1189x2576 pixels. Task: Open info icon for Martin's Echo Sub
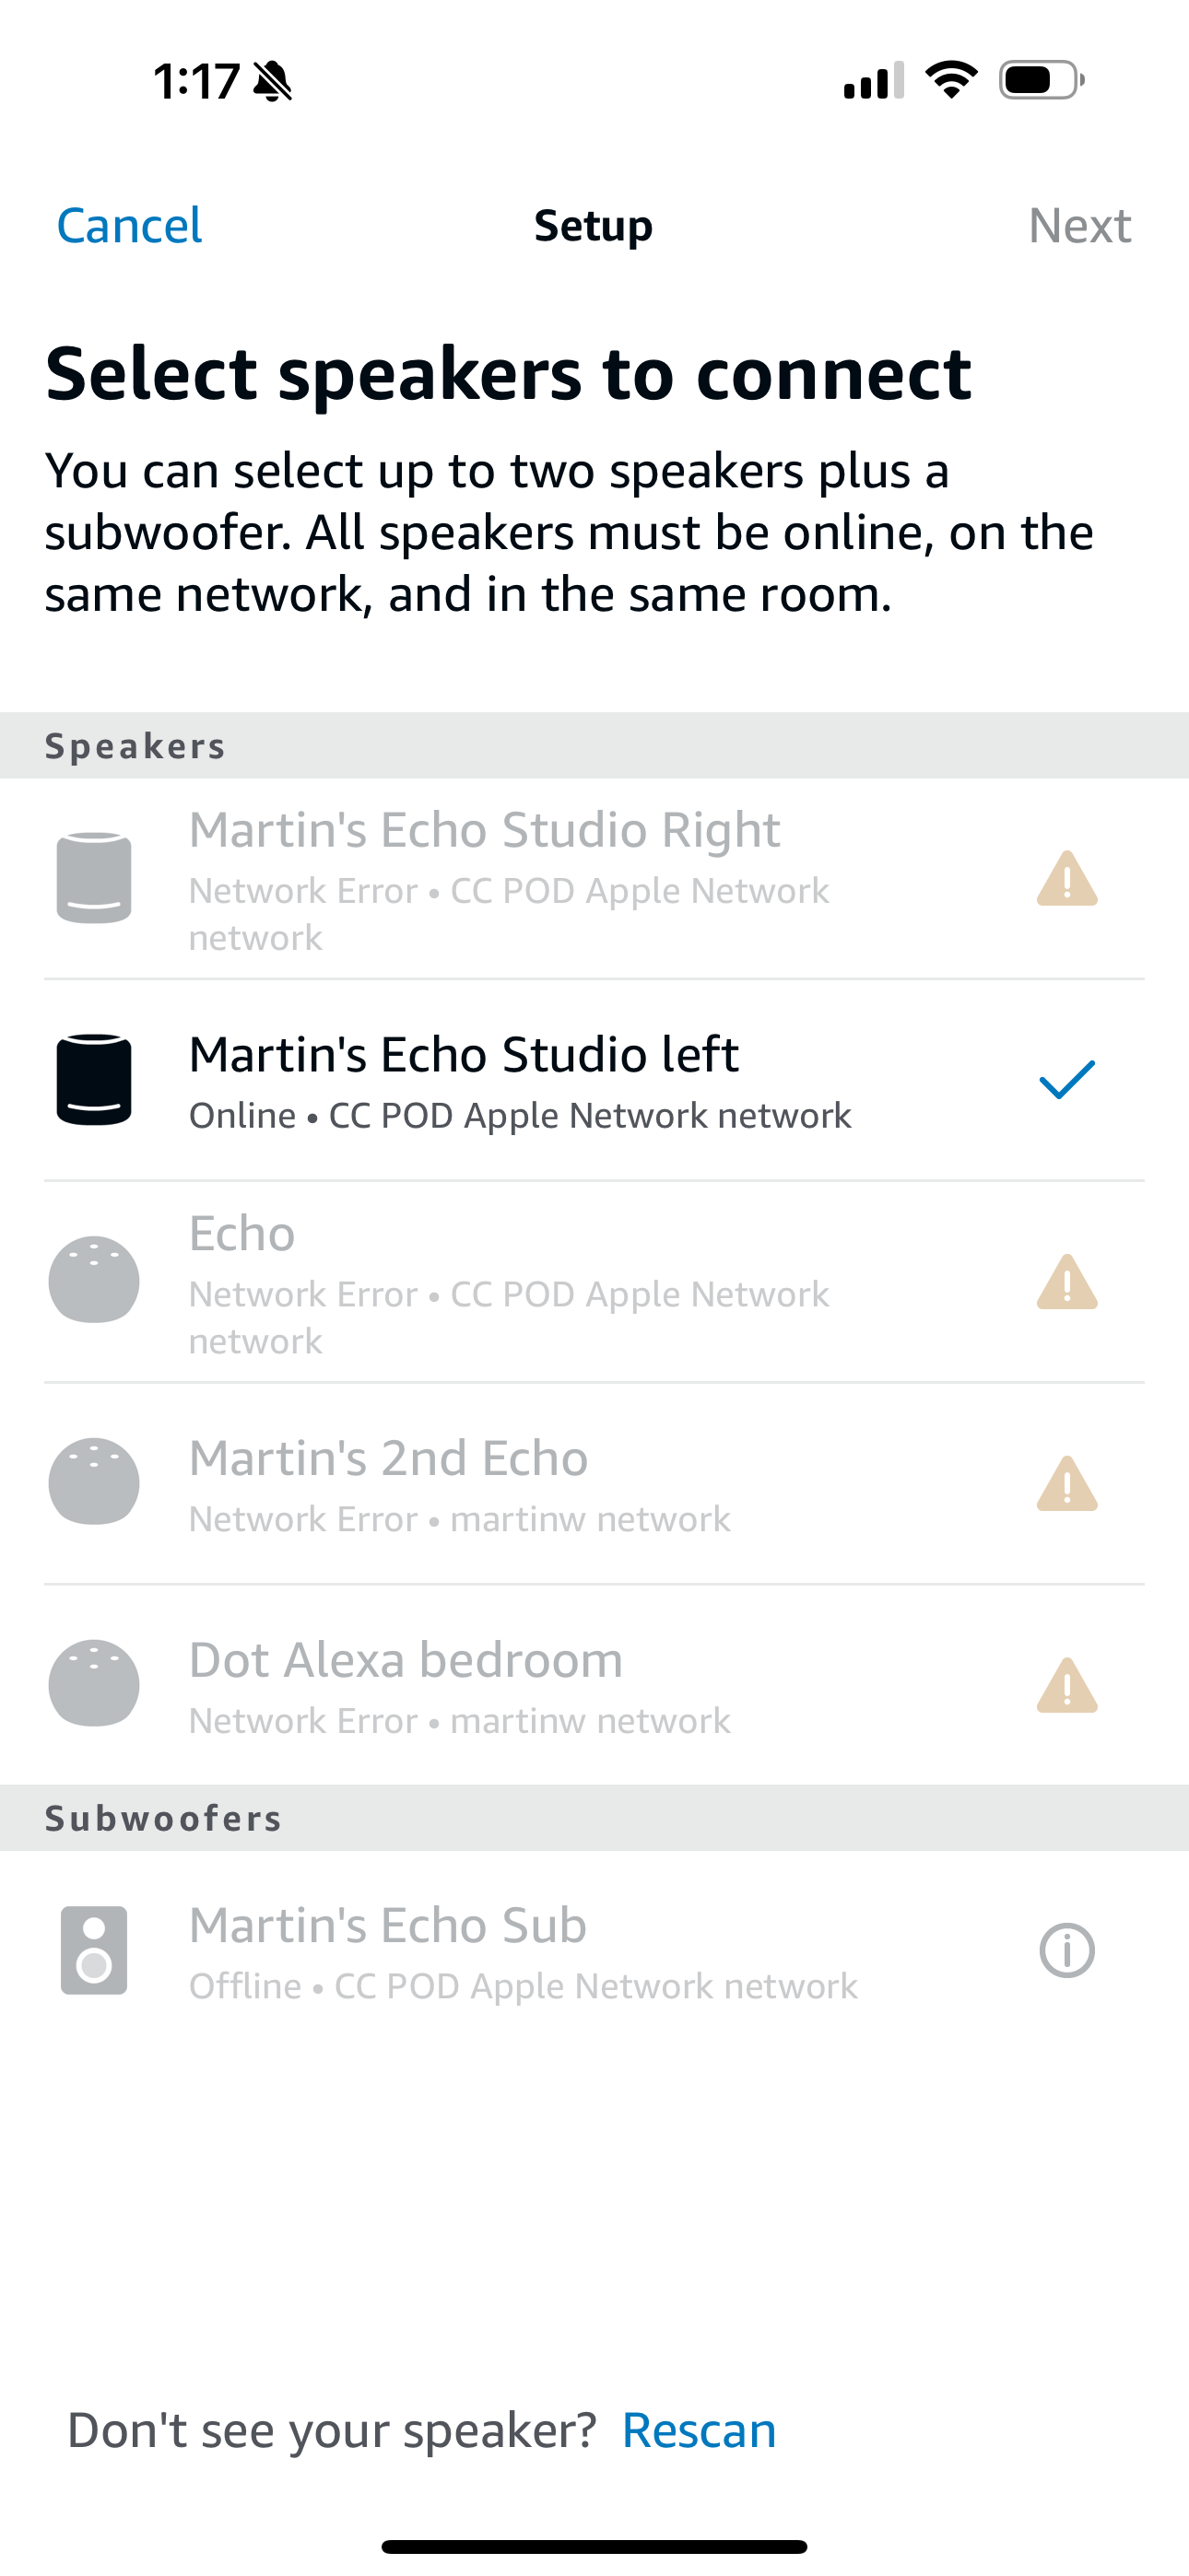pos(1067,1950)
